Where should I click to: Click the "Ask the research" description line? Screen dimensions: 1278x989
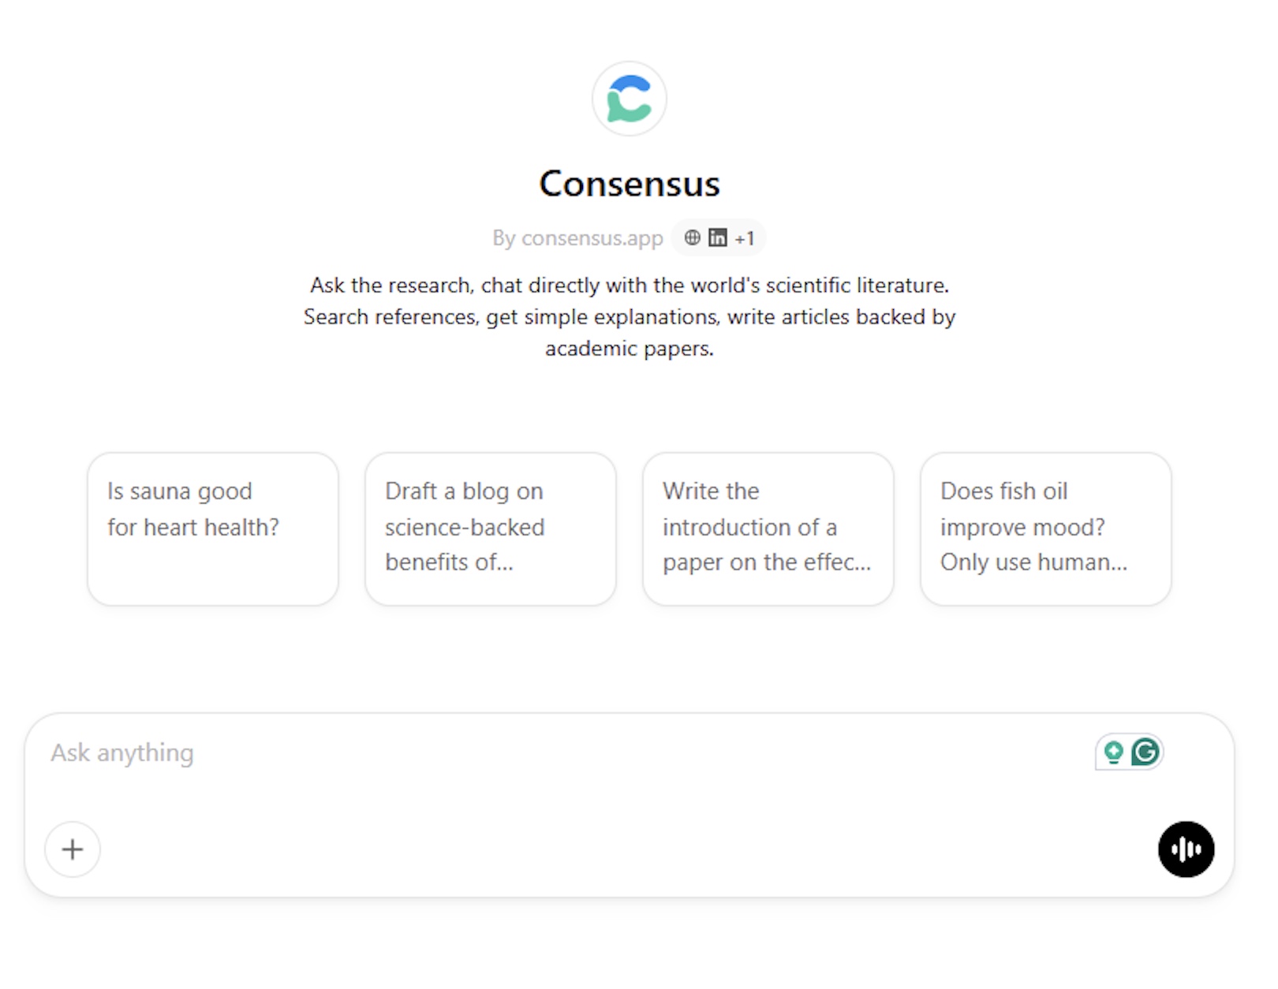629,285
